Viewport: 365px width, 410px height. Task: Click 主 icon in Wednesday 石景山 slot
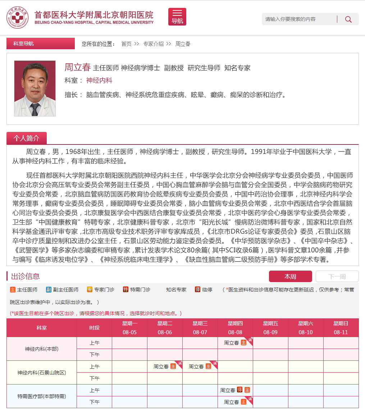pyautogui.click(x=208, y=366)
